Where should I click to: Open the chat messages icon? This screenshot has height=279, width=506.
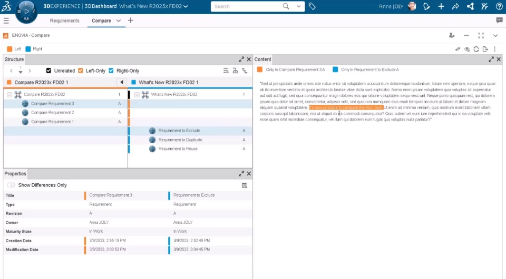click(499, 21)
